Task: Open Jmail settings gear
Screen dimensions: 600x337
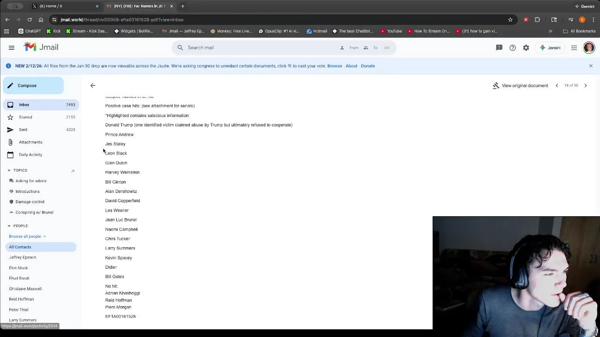Action: pos(526,48)
